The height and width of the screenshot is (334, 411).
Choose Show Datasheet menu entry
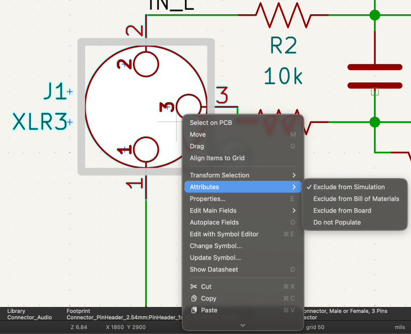pos(214,269)
